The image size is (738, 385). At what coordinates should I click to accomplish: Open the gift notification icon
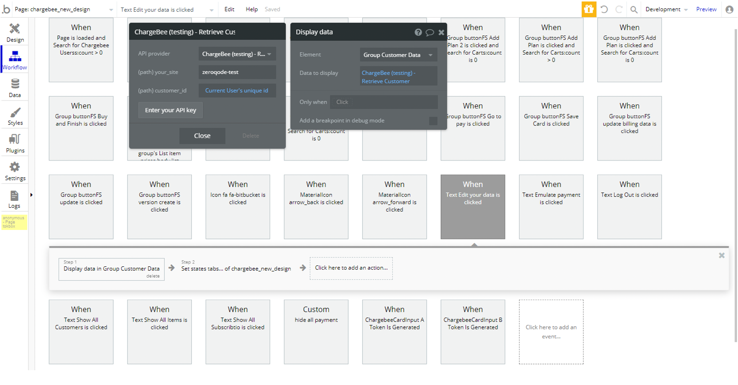point(589,9)
